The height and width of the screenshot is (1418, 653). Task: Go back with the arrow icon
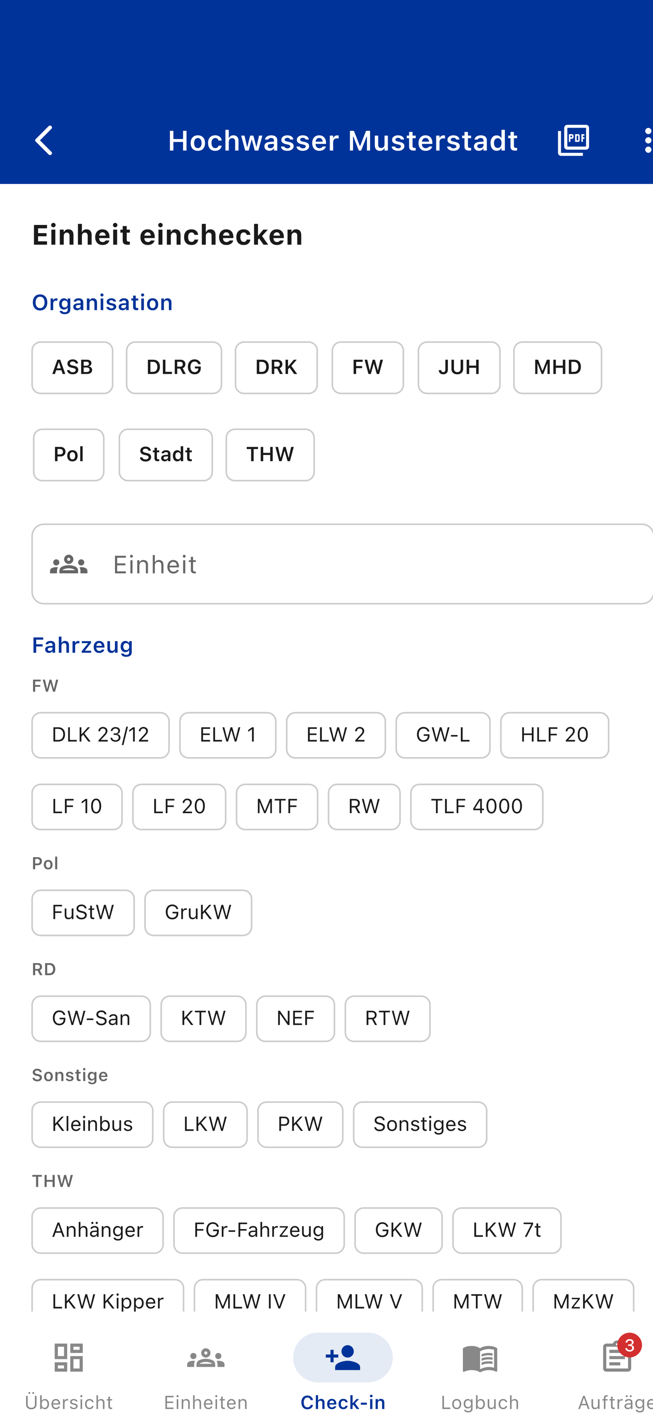44,140
